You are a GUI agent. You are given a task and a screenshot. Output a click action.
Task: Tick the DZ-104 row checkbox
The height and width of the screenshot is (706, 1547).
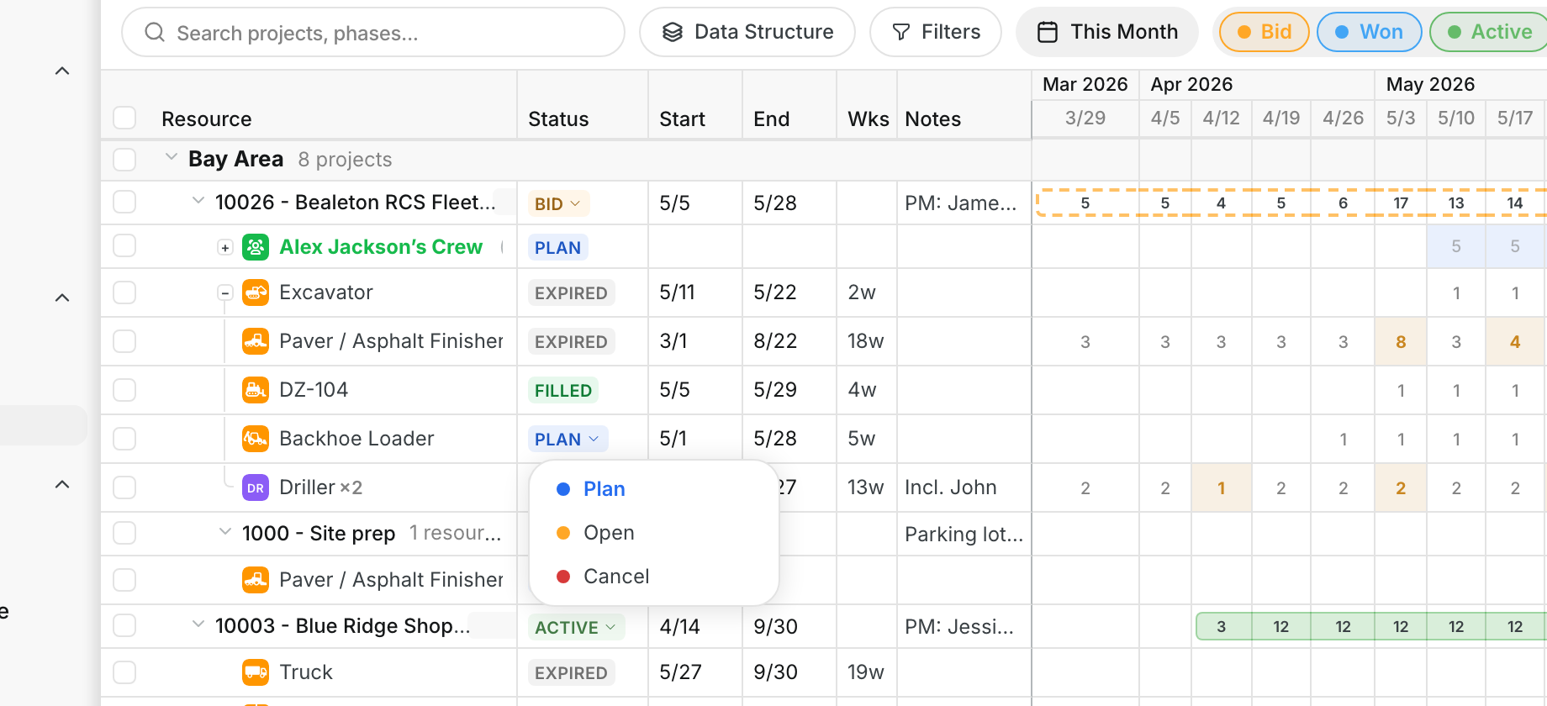pos(124,390)
